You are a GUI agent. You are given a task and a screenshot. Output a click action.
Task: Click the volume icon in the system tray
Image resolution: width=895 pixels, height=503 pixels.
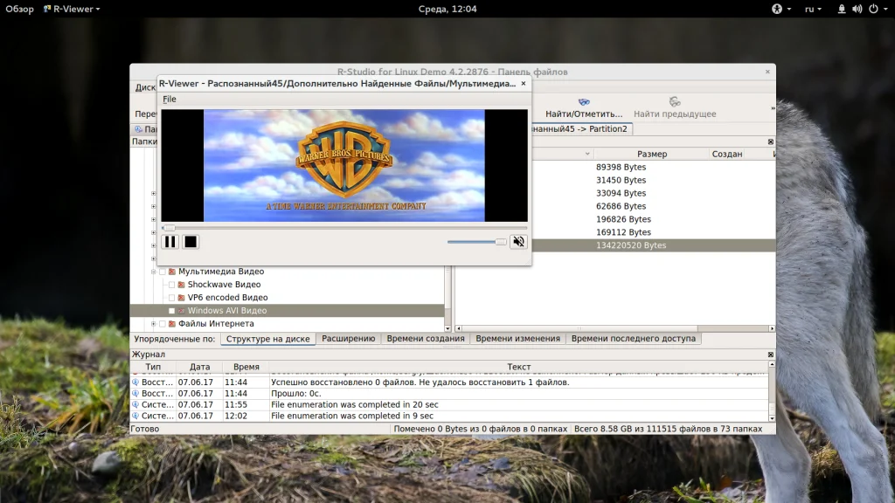tap(857, 9)
